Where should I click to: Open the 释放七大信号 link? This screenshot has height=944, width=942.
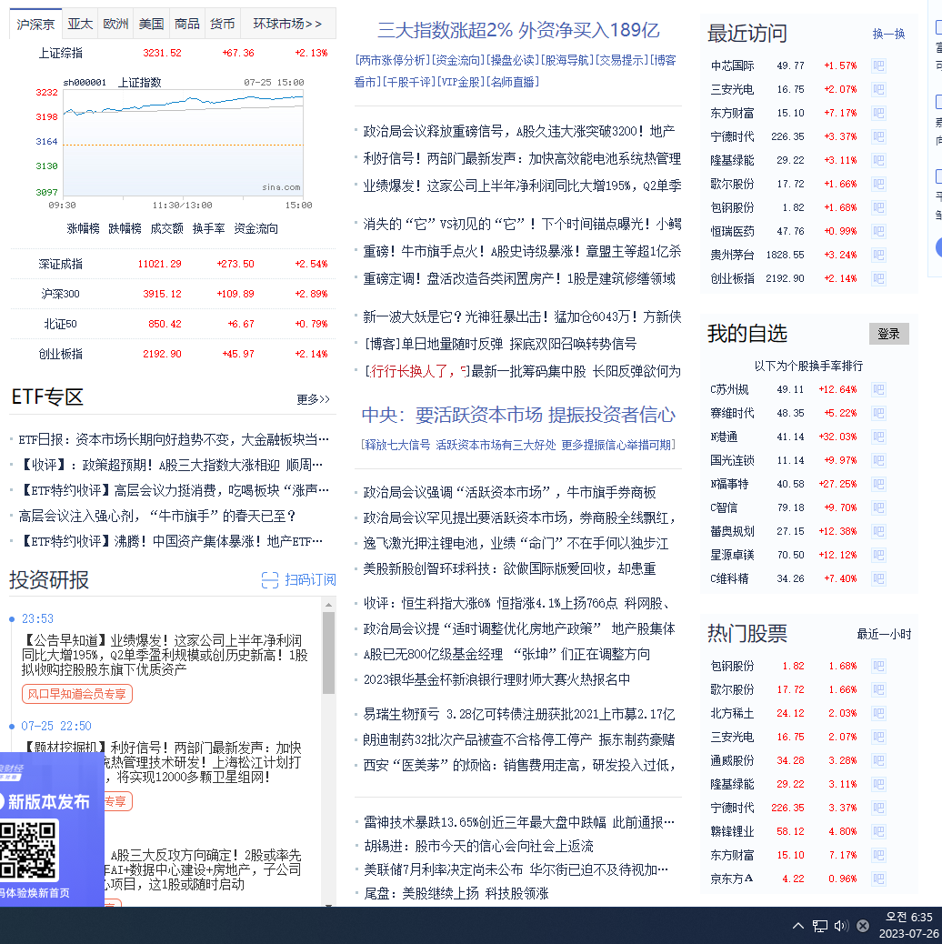(x=398, y=445)
